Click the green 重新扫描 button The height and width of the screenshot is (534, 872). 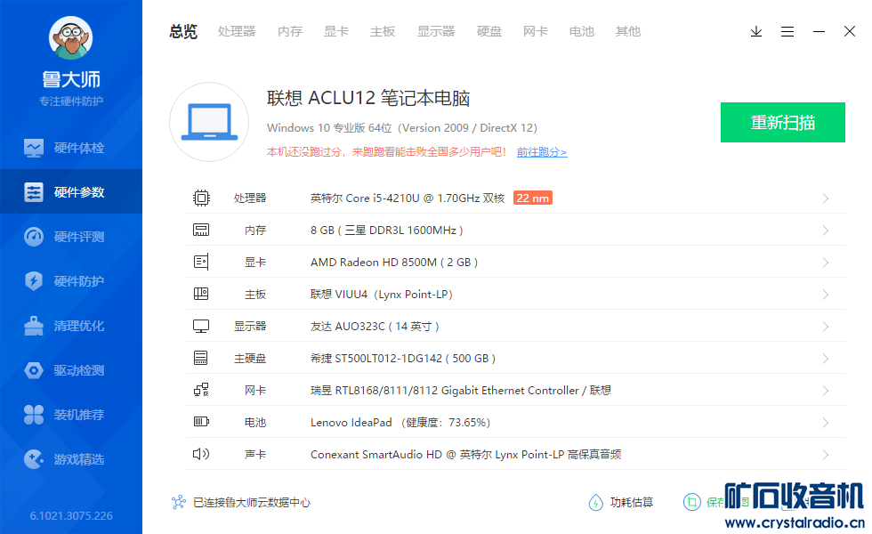(783, 123)
